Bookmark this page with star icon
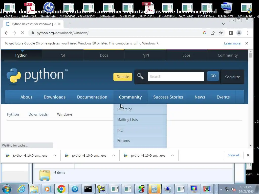259x194 pixels. pos(221,33)
